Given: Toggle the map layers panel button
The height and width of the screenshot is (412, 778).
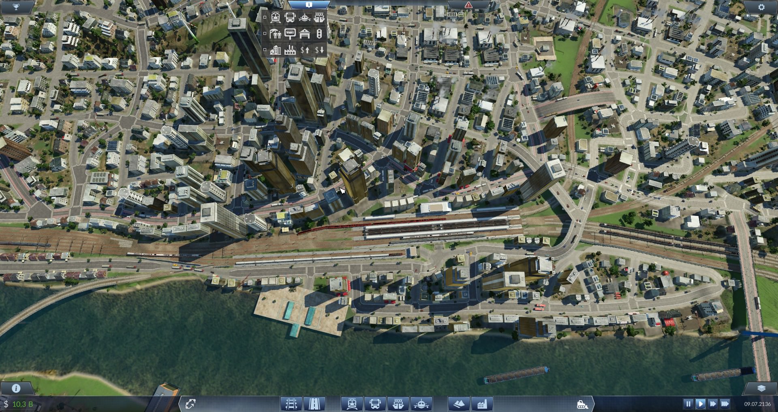Looking at the screenshot, I should 761,388.
